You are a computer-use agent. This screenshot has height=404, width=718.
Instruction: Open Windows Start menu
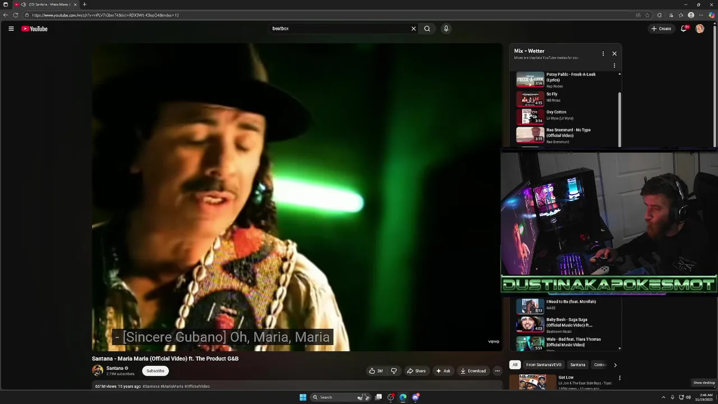303,397
